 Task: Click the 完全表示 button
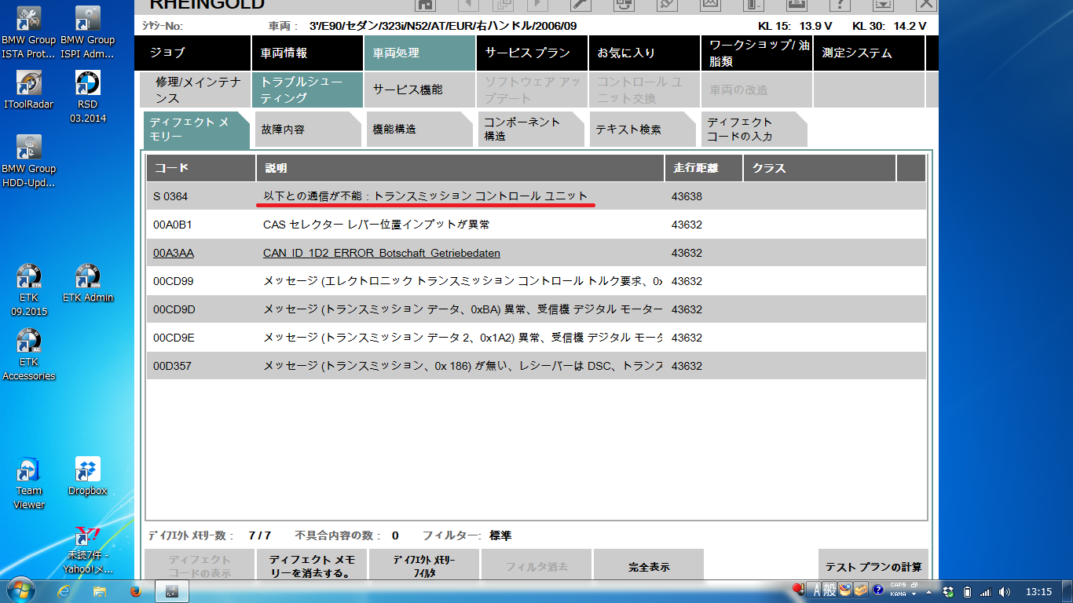point(648,566)
